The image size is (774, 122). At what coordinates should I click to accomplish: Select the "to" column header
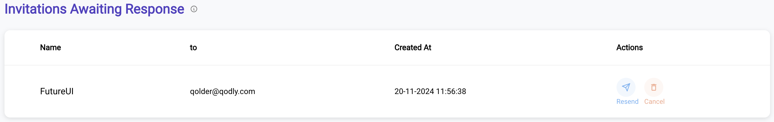(193, 47)
